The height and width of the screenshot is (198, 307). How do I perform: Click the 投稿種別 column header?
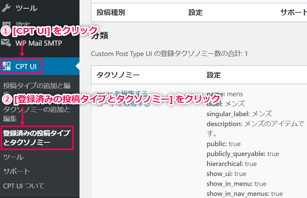pyautogui.click(x=111, y=12)
